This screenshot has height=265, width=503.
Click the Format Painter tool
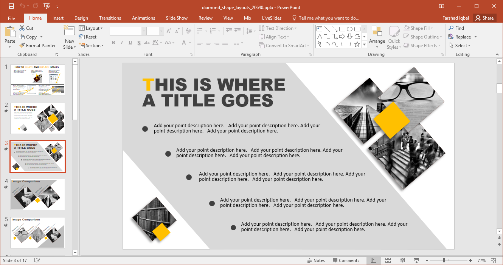[x=37, y=46]
